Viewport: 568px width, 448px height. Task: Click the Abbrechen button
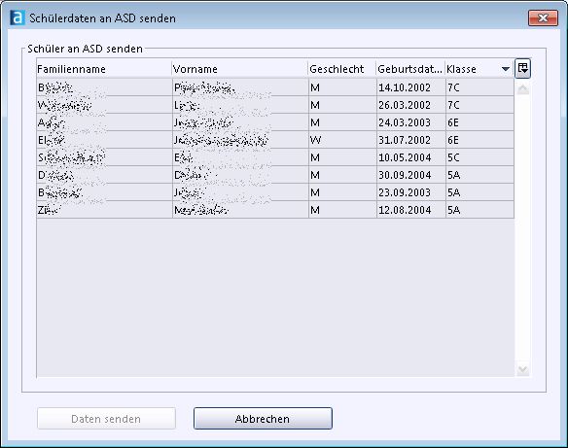point(263,419)
